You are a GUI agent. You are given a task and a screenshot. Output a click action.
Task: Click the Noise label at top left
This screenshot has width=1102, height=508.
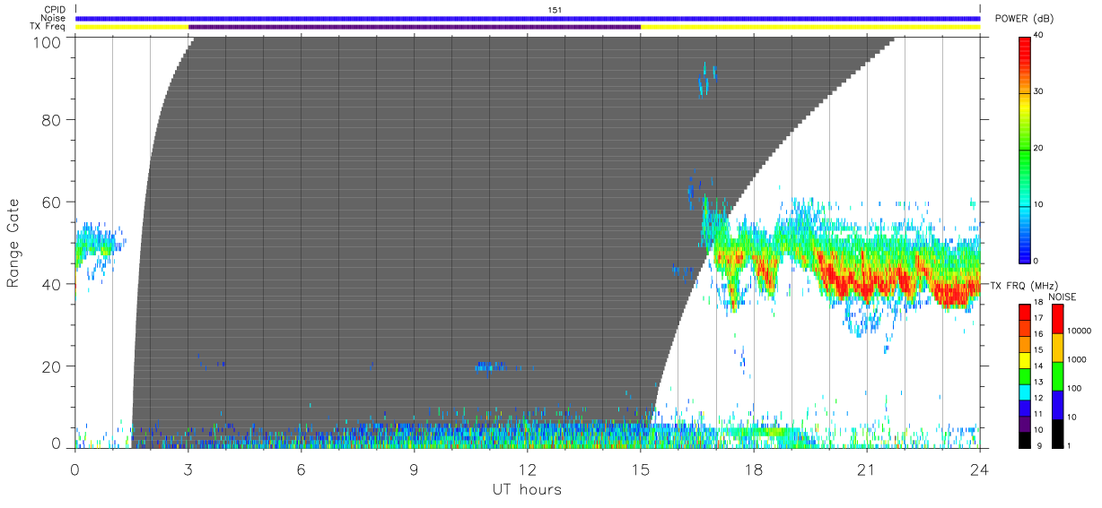tap(54, 18)
